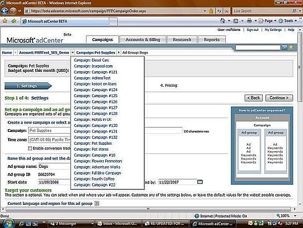This screenshot has height=228, width=303.
Task: Enable conversion tracking checkbox
Action: [x=30, y=149]
